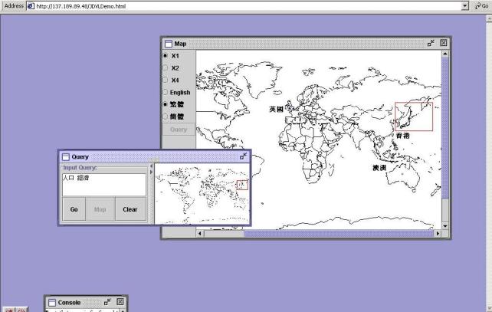Iconify the Map internal window
Screen dimensions: 492x312
click(431, 44)
